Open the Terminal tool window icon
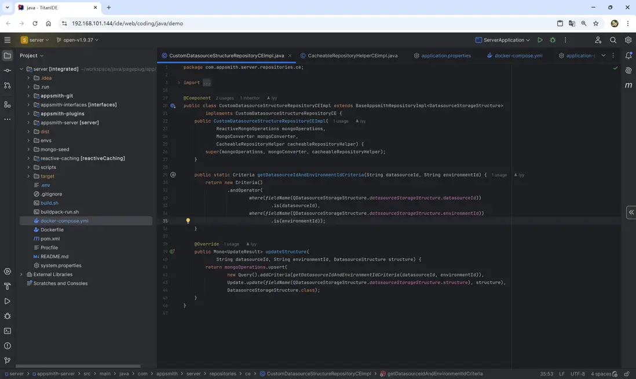Screen dimensions: 636x379 tap(8, 331)
